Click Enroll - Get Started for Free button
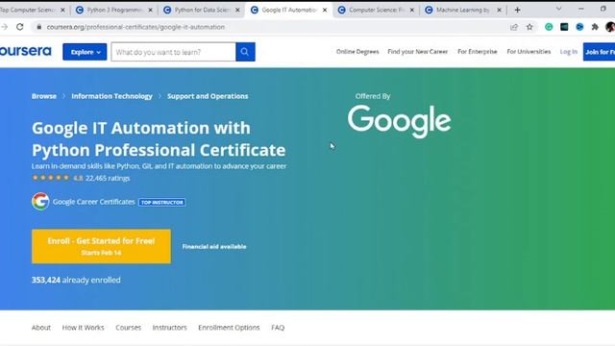The width and height of the screenshot is (615, 346). (101, 246)
